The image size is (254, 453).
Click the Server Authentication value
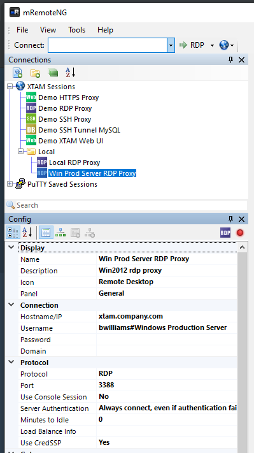167,408
